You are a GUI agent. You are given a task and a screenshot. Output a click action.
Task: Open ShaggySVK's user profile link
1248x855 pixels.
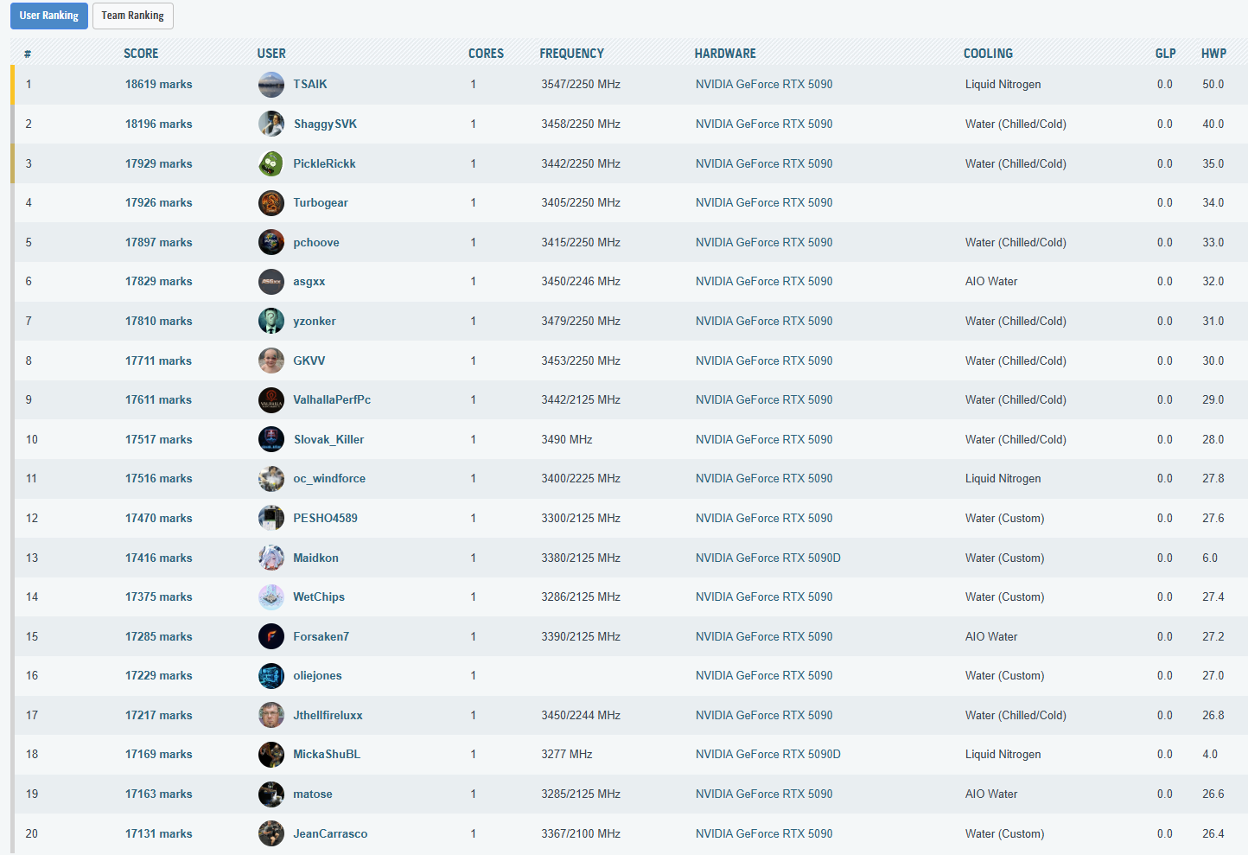pos(325,124)
